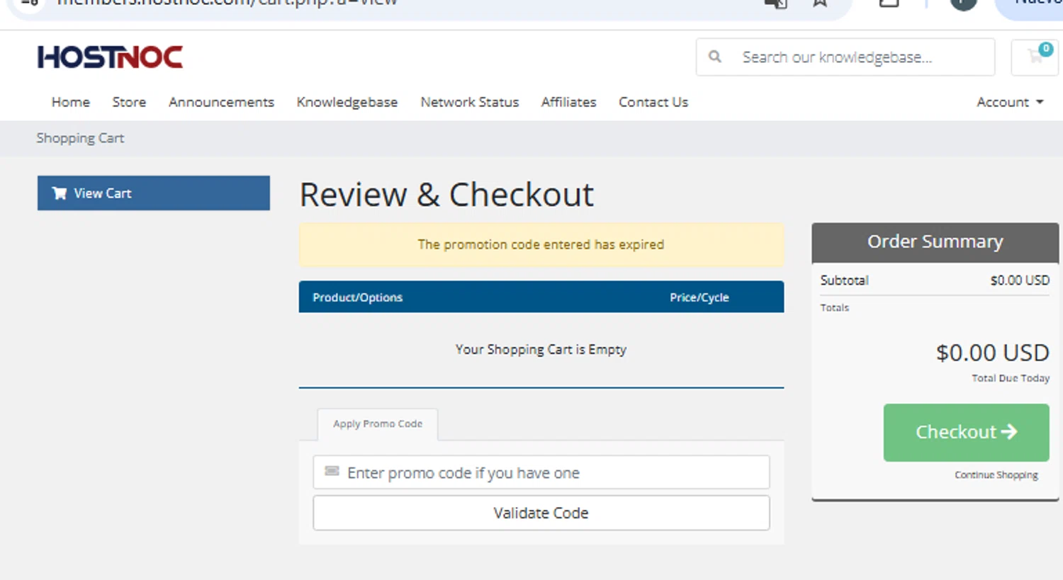The image size is (1063, 580).
Task: Click the Product/Options column header
Action: click(358, 297)
